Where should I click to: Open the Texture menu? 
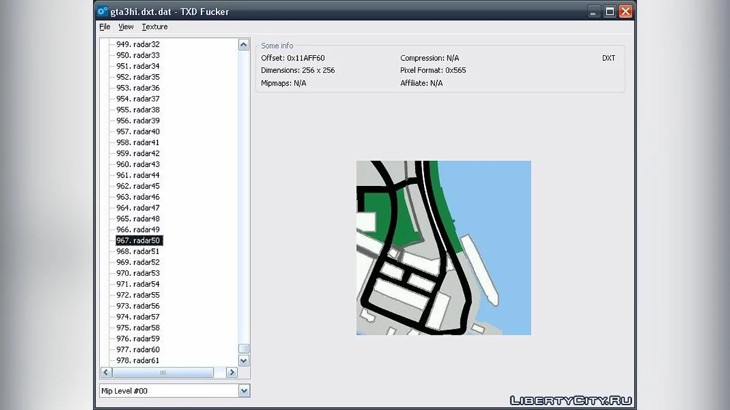click(x=155, y=27)
